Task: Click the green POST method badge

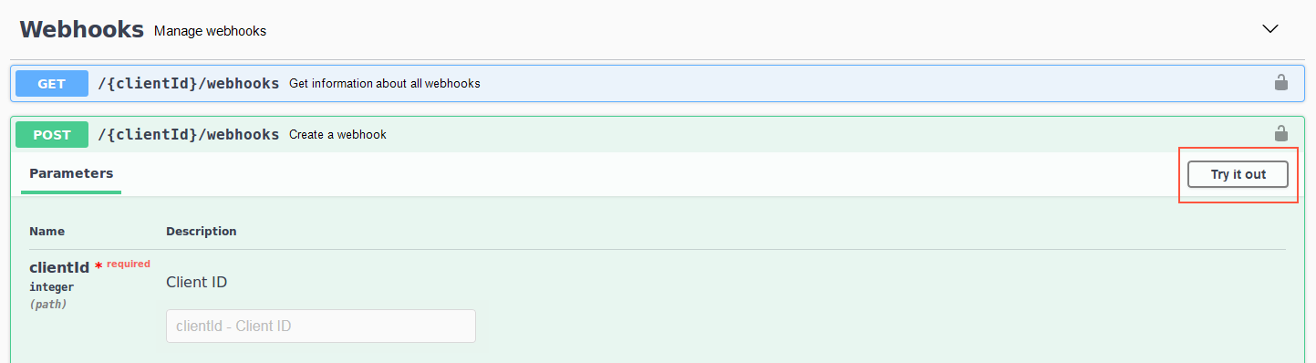Action: (52, 135)
